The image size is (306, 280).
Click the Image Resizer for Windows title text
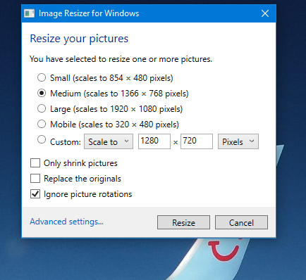(x=89, y=13)
